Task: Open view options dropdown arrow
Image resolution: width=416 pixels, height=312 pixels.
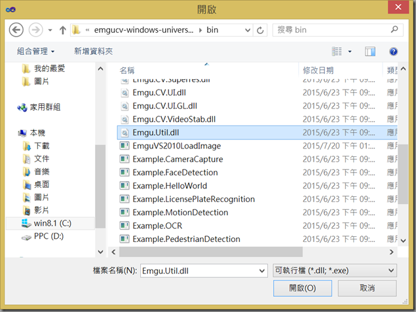Action: 350,52
